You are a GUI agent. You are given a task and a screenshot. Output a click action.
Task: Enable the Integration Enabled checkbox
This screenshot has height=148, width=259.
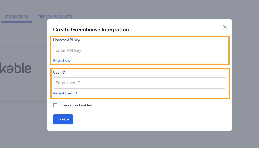point(55,105)
